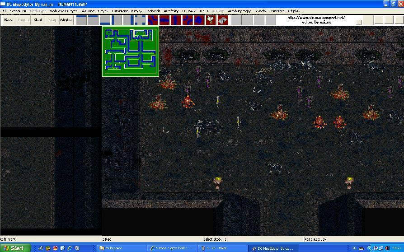The width and height of the screenshot is (404, 252).
Task: Select the wall tile with left blue edge
Action: point(117,20)
